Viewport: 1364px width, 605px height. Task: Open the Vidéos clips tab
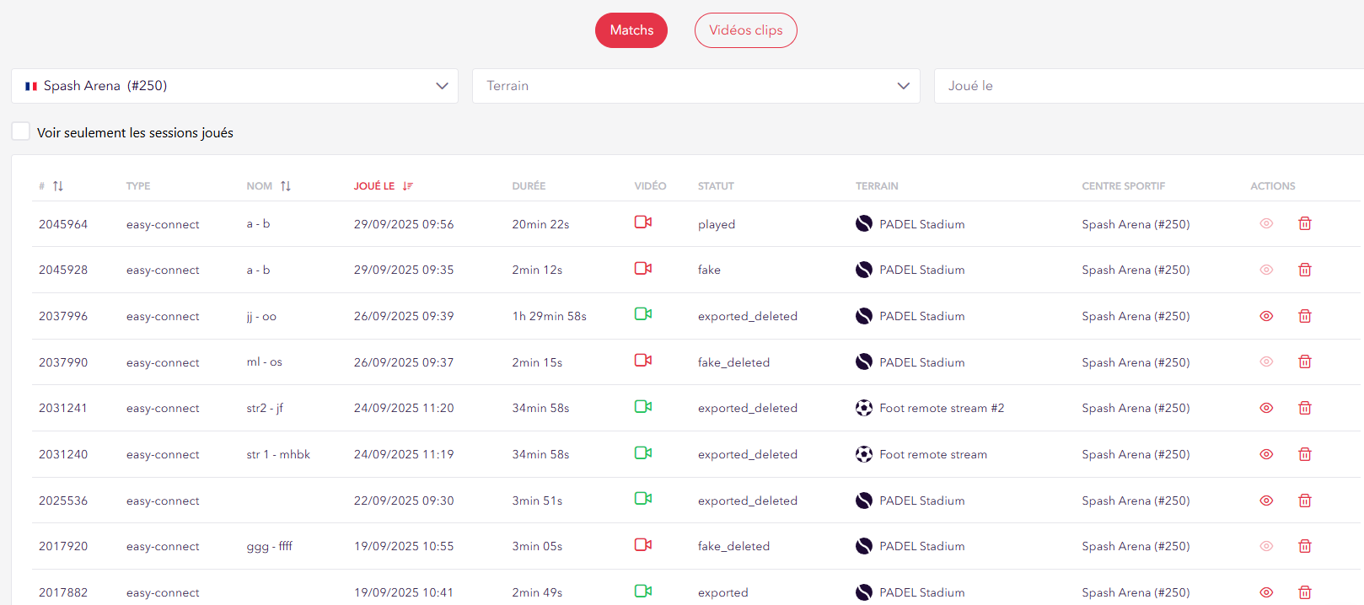[x=745, y=30]
